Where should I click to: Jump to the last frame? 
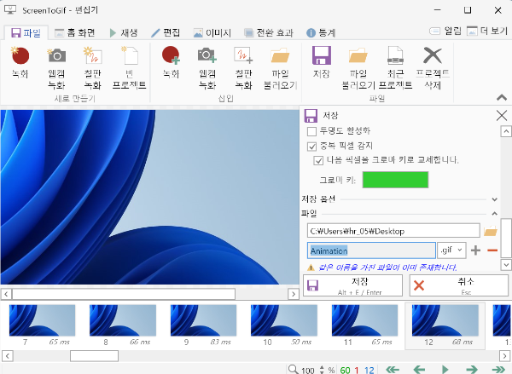[498, 370]
